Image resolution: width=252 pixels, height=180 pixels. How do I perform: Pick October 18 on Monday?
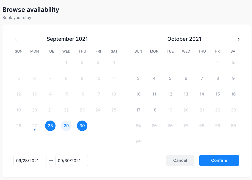point(154,110)
